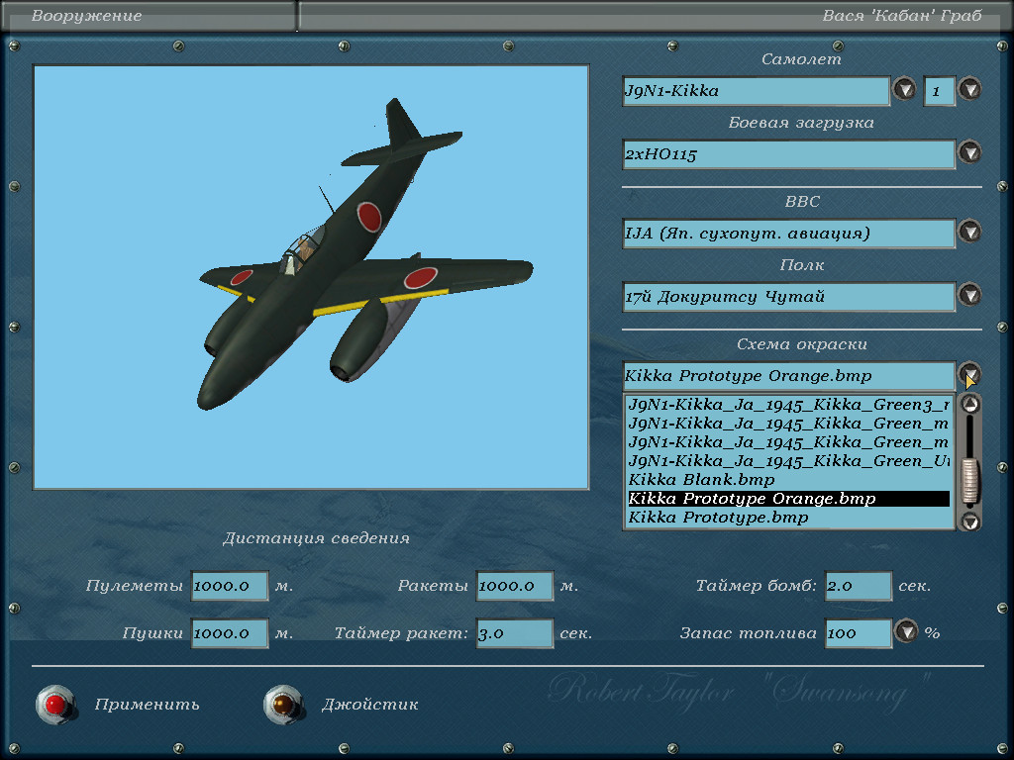Open the Полк regiment dropdown arrow

[969, 296]
